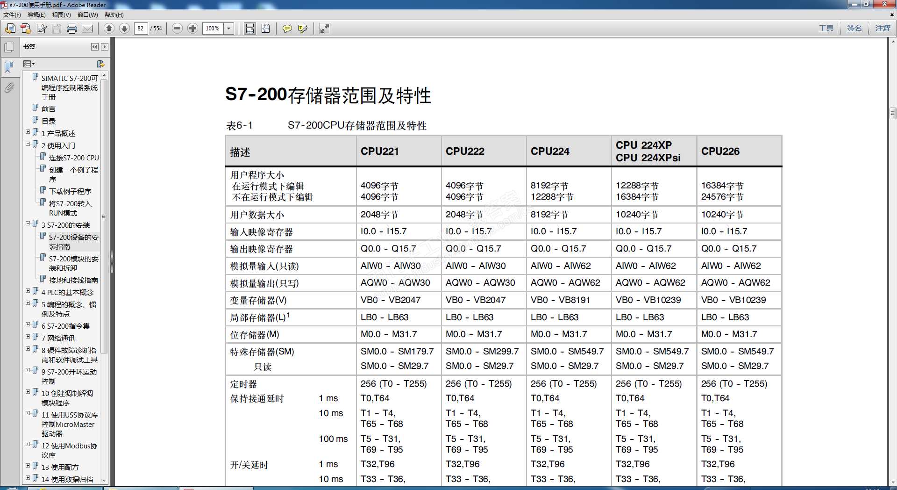Jump to the 目录 bookmark

tap(49, 122)
